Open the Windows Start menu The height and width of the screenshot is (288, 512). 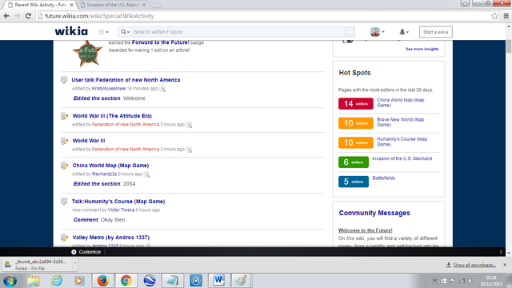(x=10, y=281)
